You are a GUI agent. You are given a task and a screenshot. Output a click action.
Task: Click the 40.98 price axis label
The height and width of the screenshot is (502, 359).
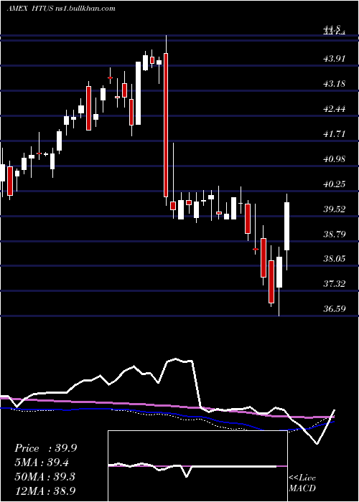point(335,158)
